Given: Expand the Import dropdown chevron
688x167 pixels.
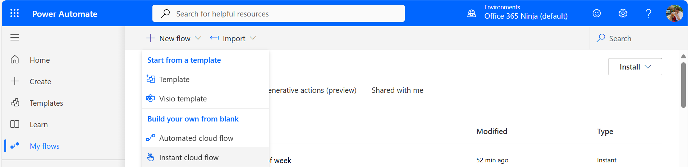Looking at the screenshot, I should [x=253, y=38].
